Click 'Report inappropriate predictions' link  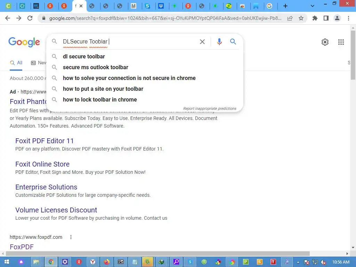click(x=210, y=108)
